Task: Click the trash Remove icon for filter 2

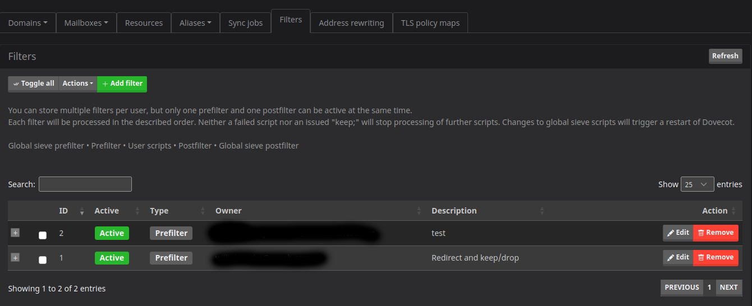Action: click(701, 233)
